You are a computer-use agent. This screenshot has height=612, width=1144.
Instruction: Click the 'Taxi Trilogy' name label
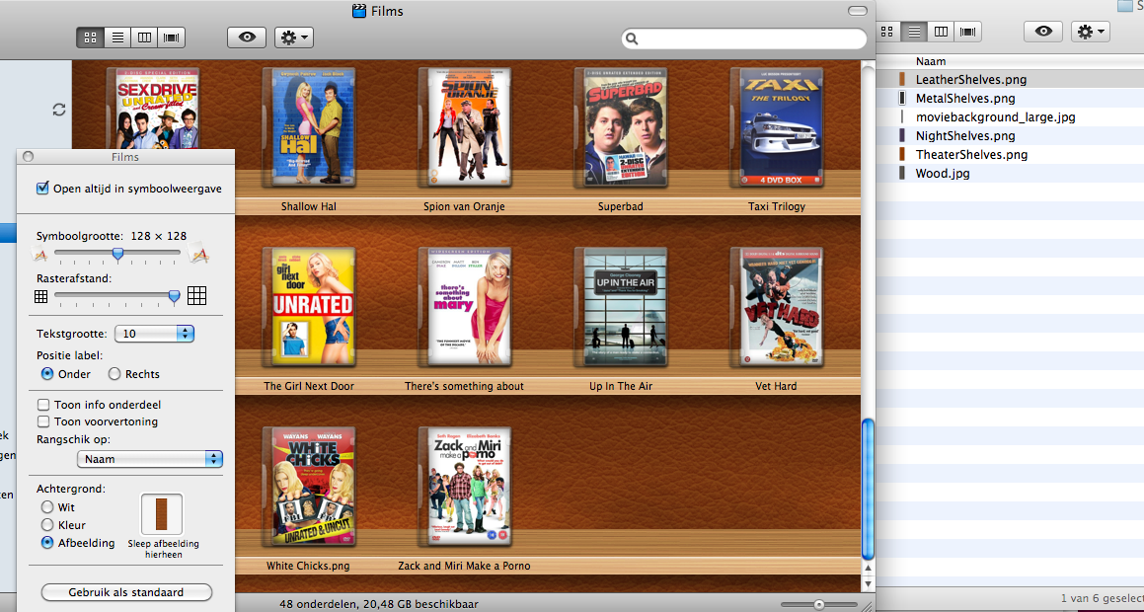[x=776, y=206]
